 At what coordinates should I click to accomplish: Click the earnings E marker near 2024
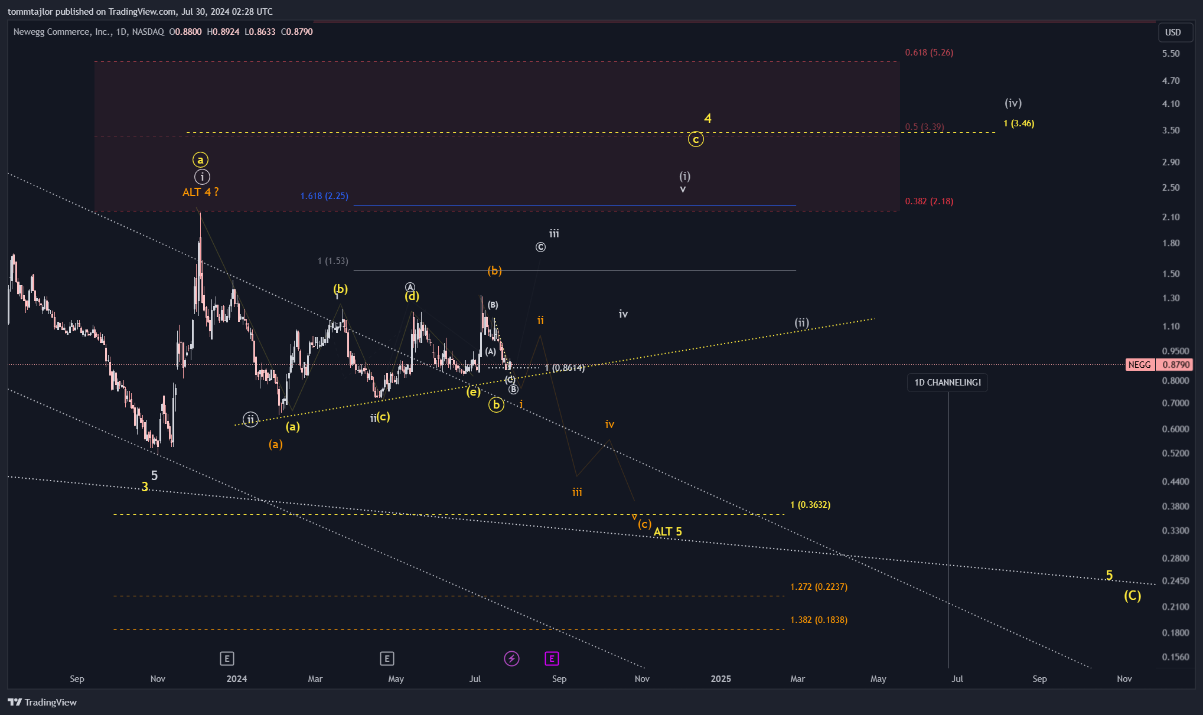click(x=227, y=658)
